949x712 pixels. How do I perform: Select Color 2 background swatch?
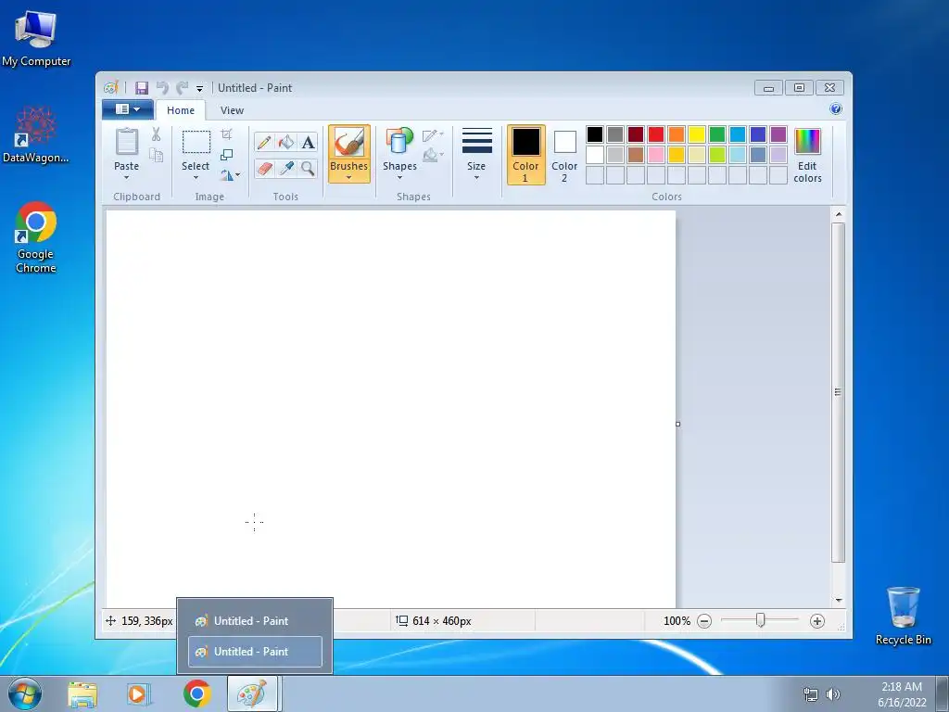564,155
